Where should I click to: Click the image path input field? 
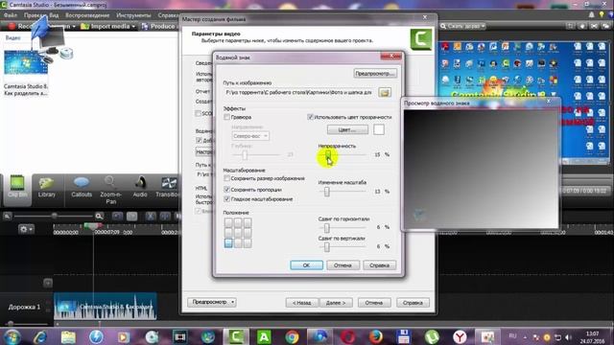click(299, 92)
